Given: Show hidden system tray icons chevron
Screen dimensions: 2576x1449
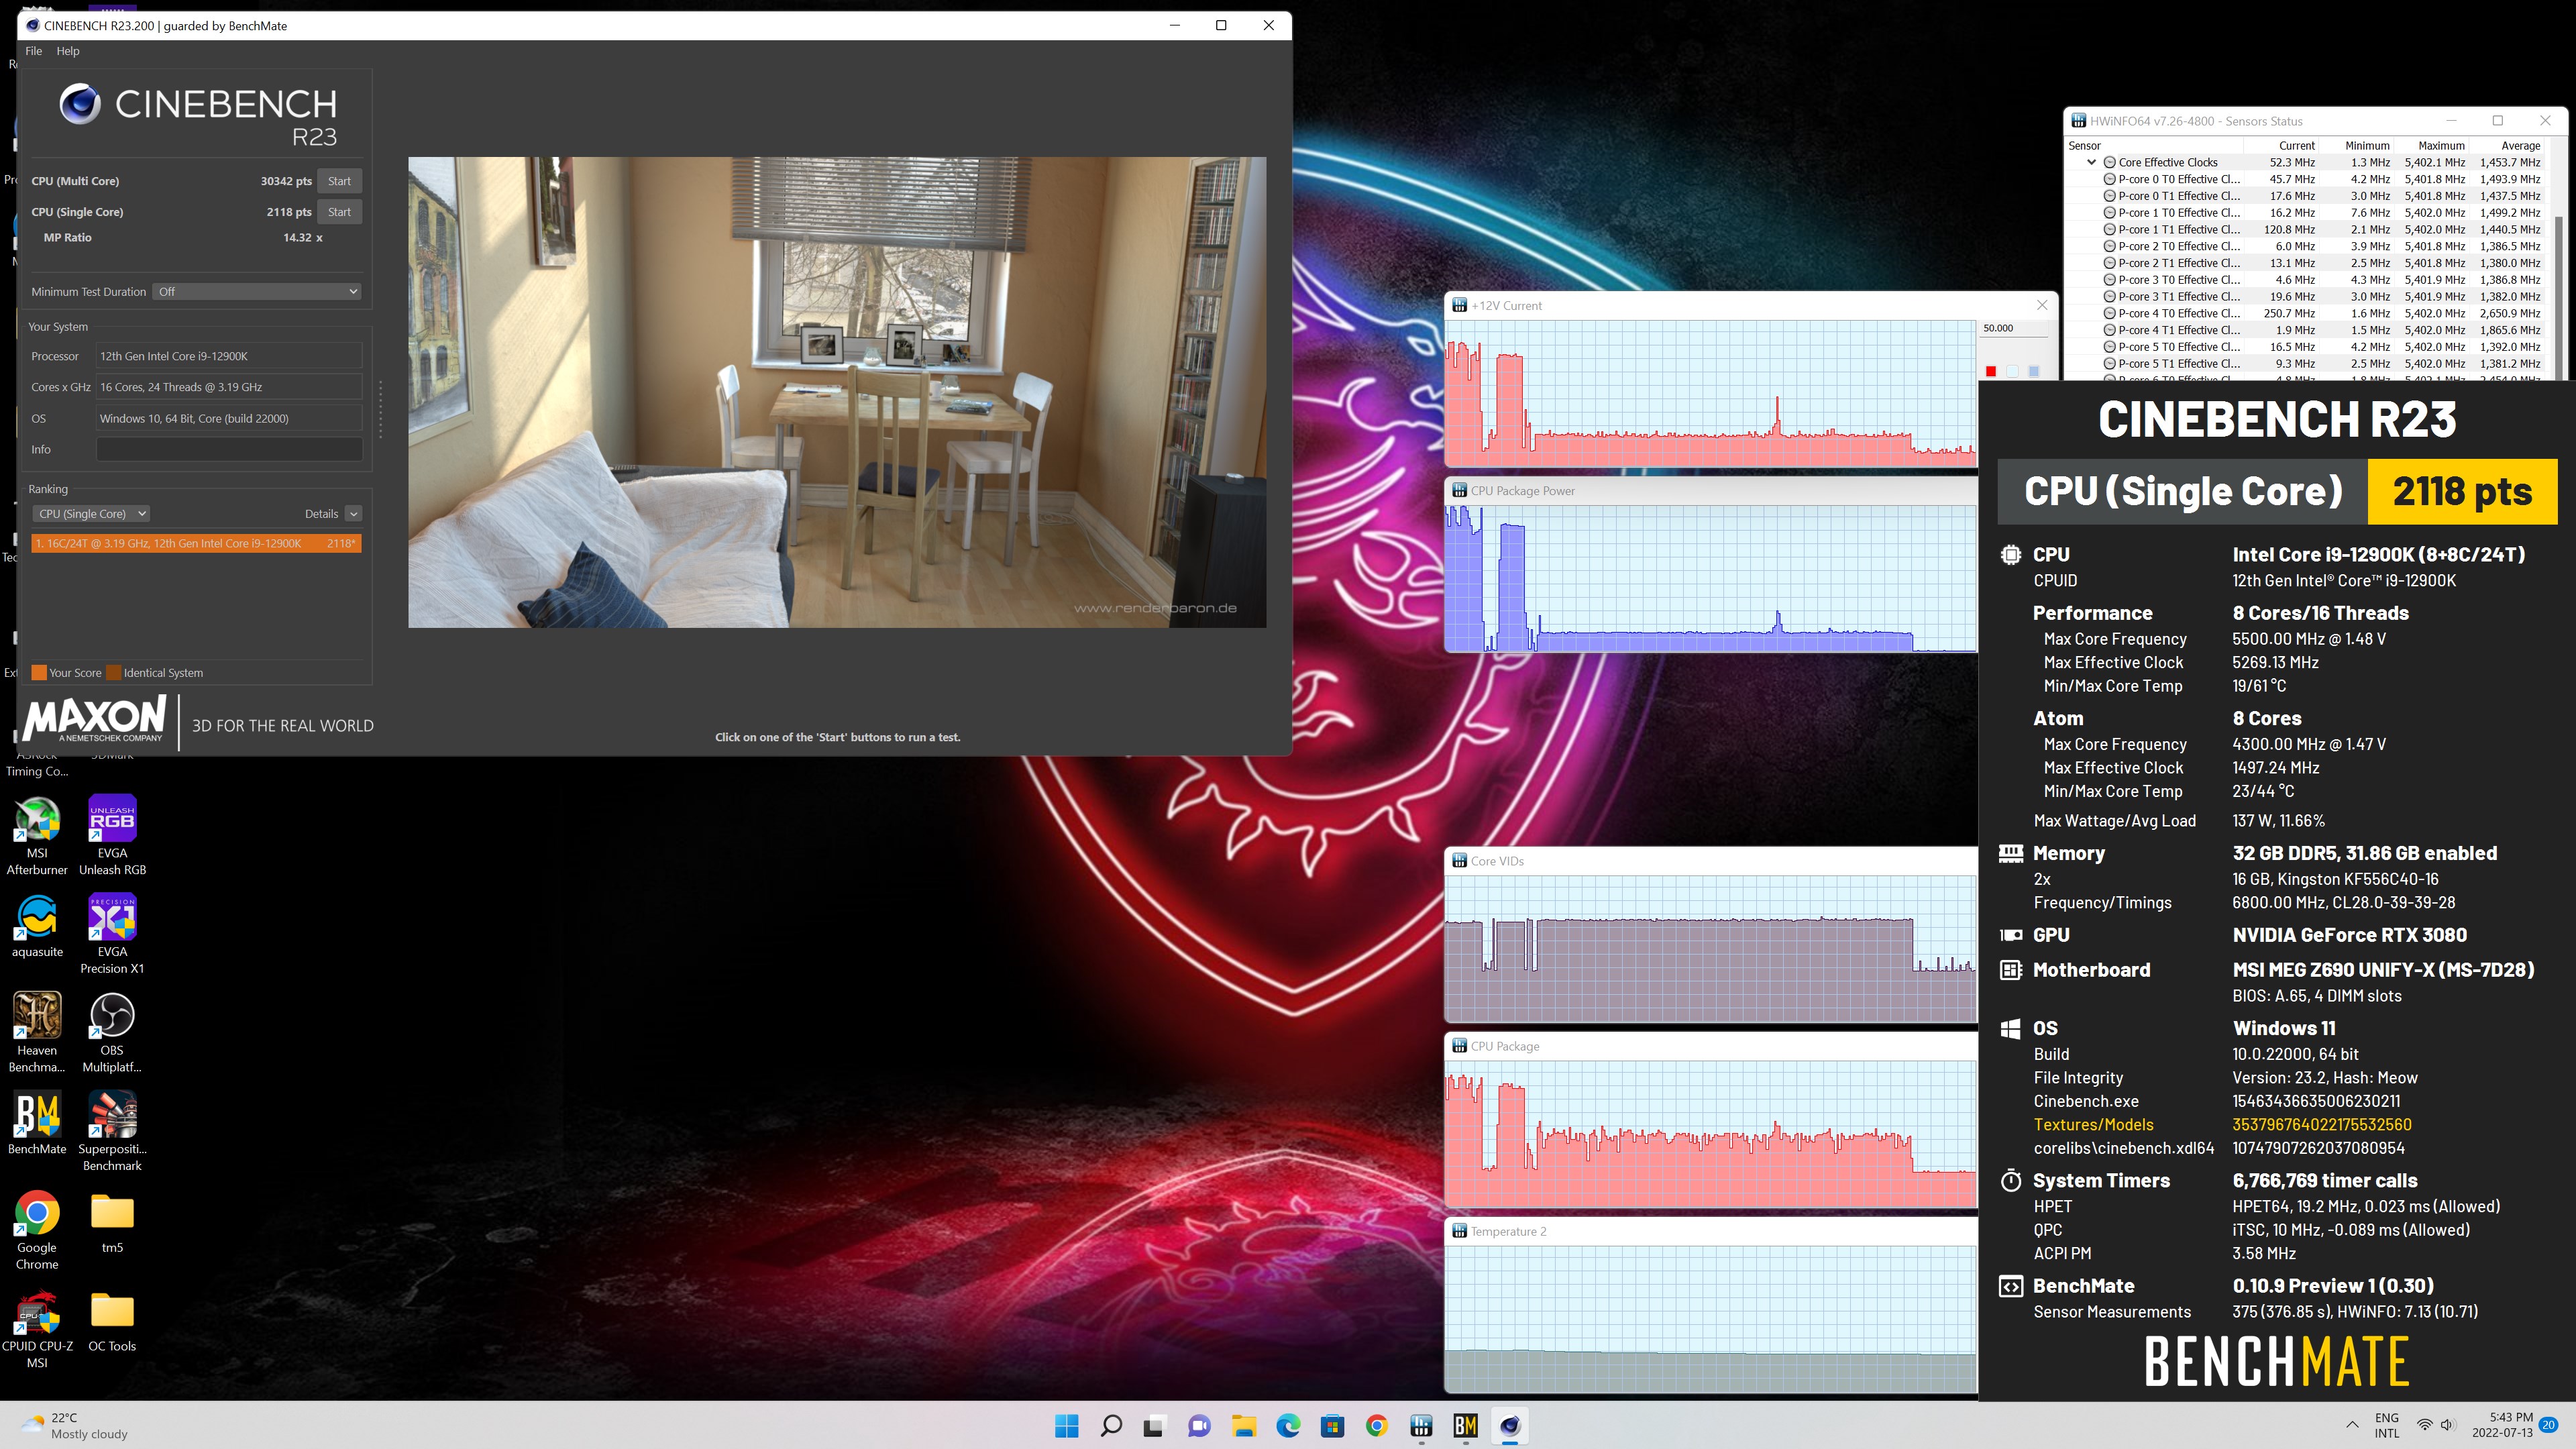Looking at the screenshot, I should click(2352, 1425).
